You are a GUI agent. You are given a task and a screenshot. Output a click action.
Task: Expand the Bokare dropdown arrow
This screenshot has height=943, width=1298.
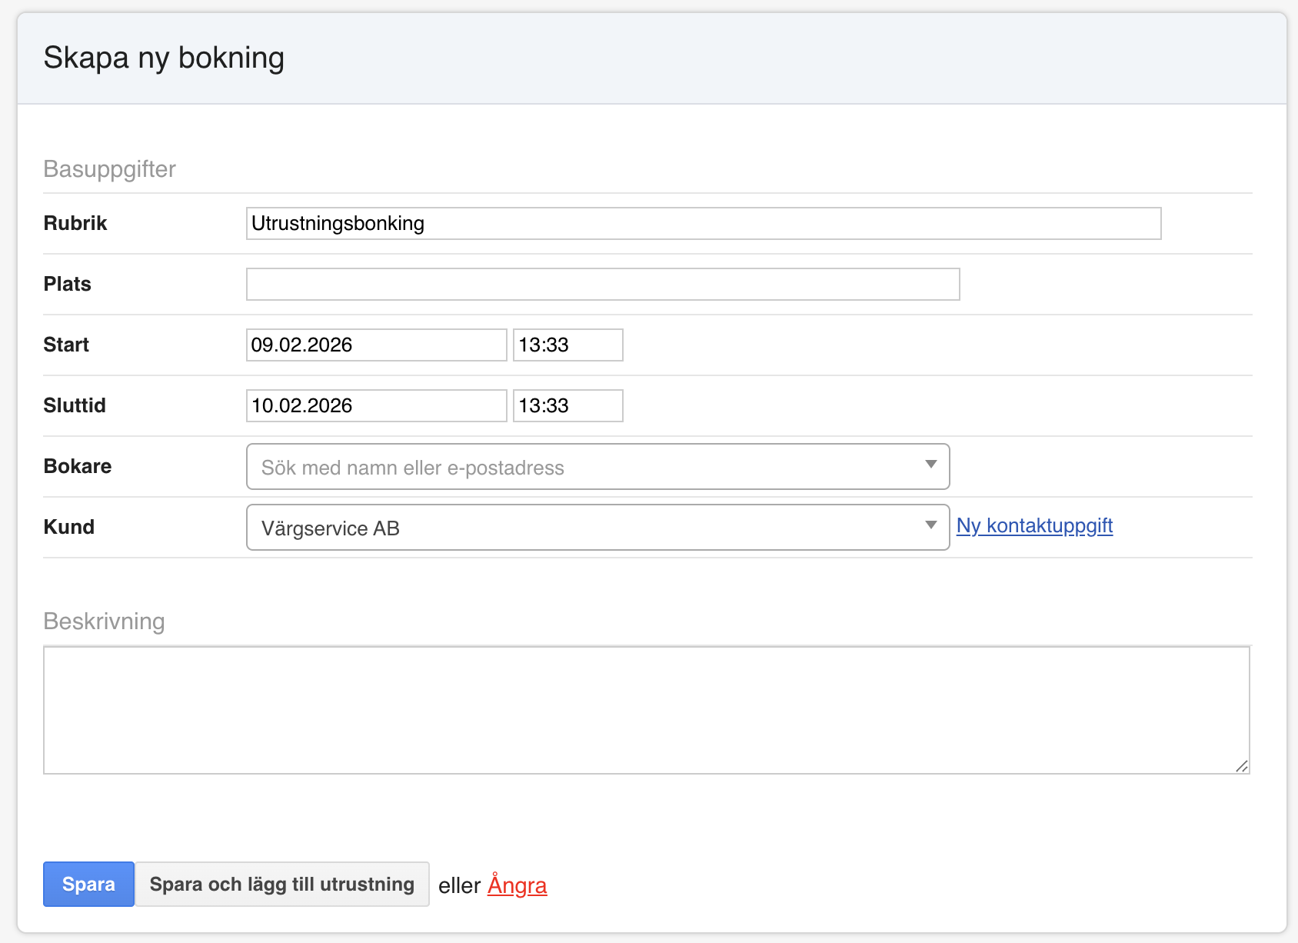pyautogui.click(x=930, y=465)
